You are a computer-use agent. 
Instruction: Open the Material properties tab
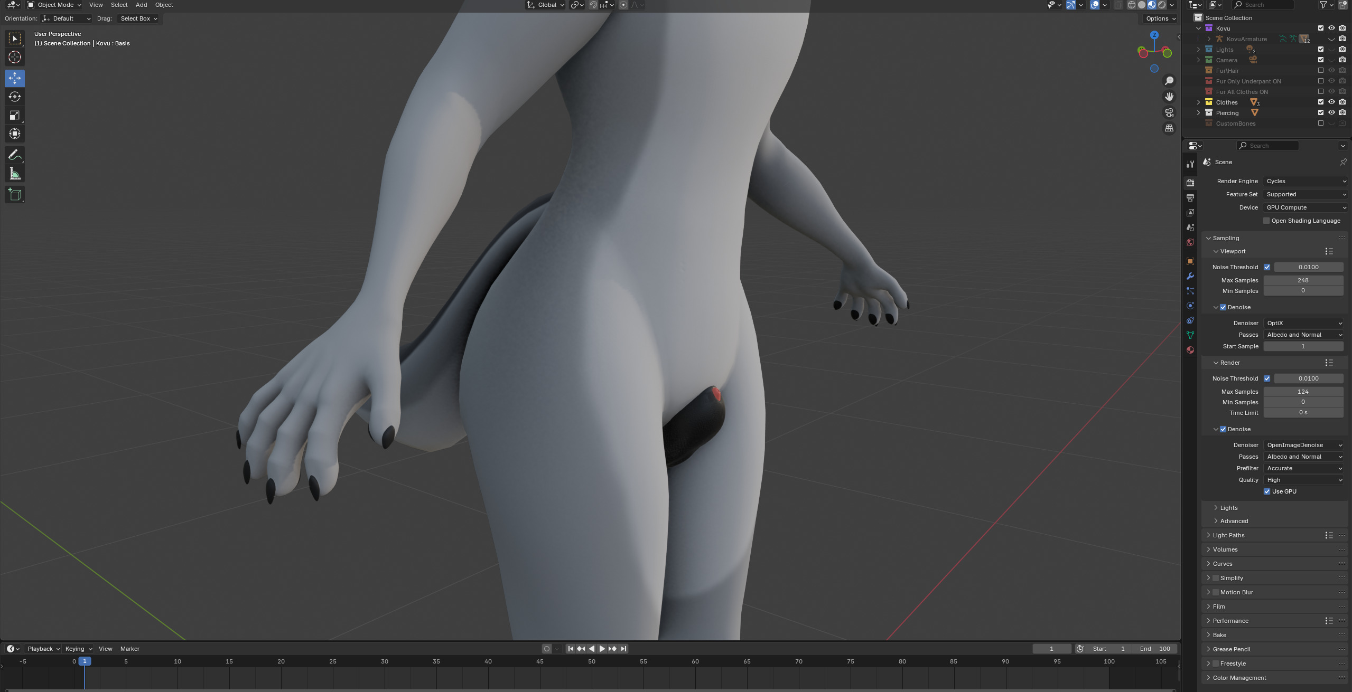click(x=1190, y=350)
